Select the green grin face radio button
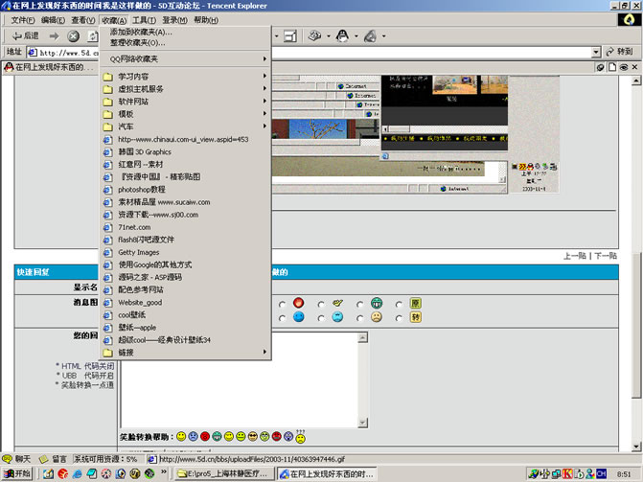This screenshot has width=643, height=482. [x=359, y=305]
